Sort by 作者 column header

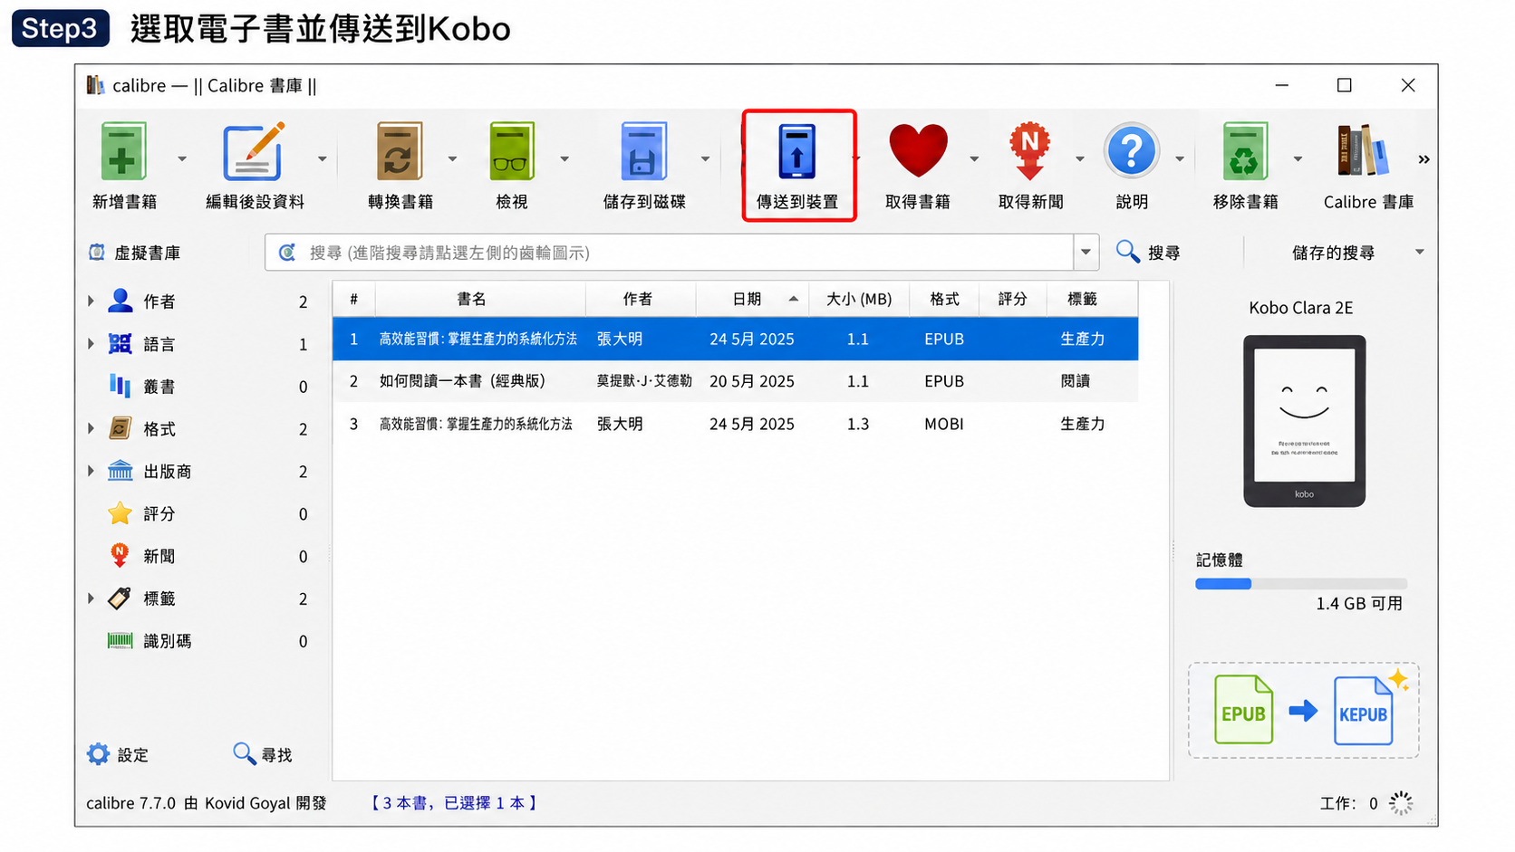click(637, 299)
